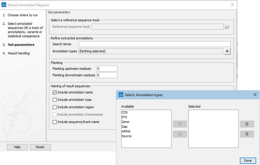Image resolution: width=260 pixels, height=165 pixels.
Task: Click the move up arrow button
Action: click(247, 124)
